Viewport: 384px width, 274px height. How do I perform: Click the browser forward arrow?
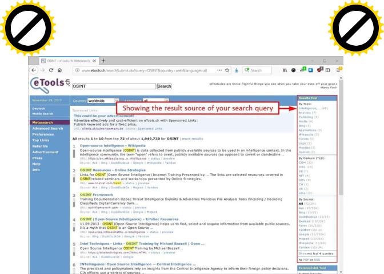[x=43, y=70]
